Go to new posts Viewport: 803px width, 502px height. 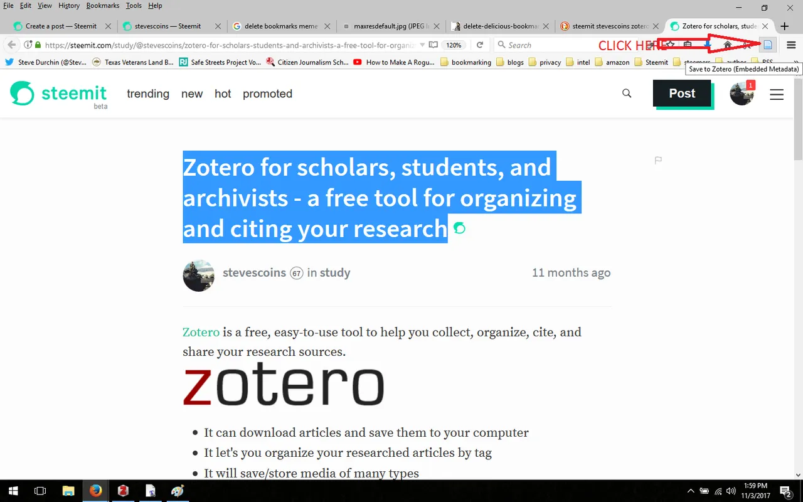tap(192, 93)
